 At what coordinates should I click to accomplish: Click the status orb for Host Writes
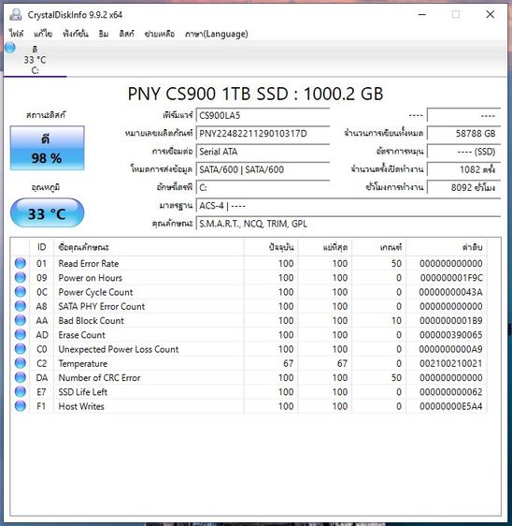(x=21, y=406)
